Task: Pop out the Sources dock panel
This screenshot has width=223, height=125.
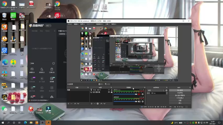Action: [111, 87]
